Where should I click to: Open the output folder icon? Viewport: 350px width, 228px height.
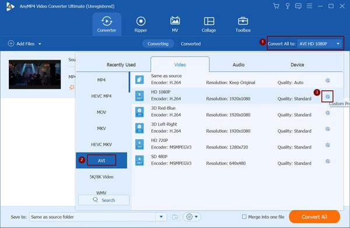click(x=175, y=217)
